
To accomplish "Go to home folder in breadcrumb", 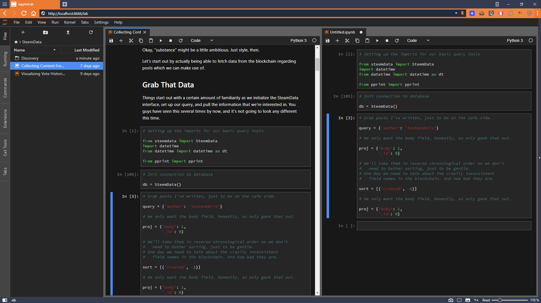I will (16, 42).
